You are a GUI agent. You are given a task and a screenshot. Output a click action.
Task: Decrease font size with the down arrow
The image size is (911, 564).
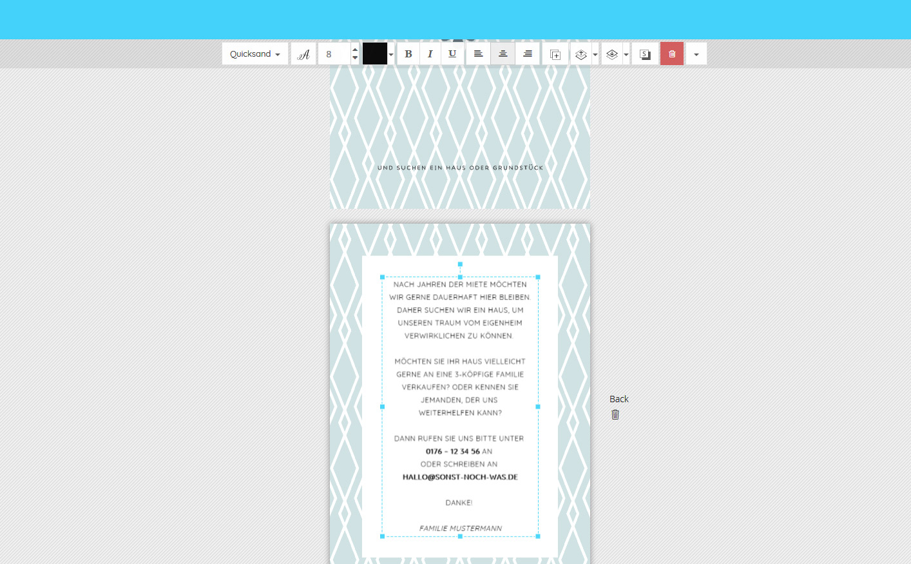click(x=355, y=59)
